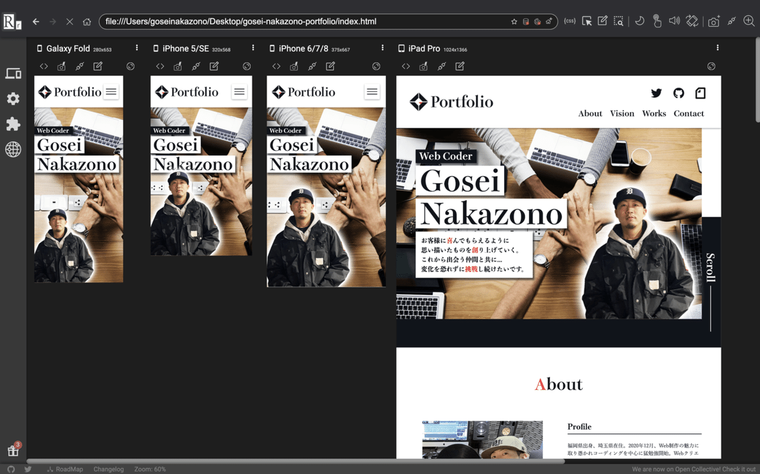Open hamburger menu in iPhone 6/7/8 preview
The width and height of the screenshot is (760, 474).
tap(372, 92)
